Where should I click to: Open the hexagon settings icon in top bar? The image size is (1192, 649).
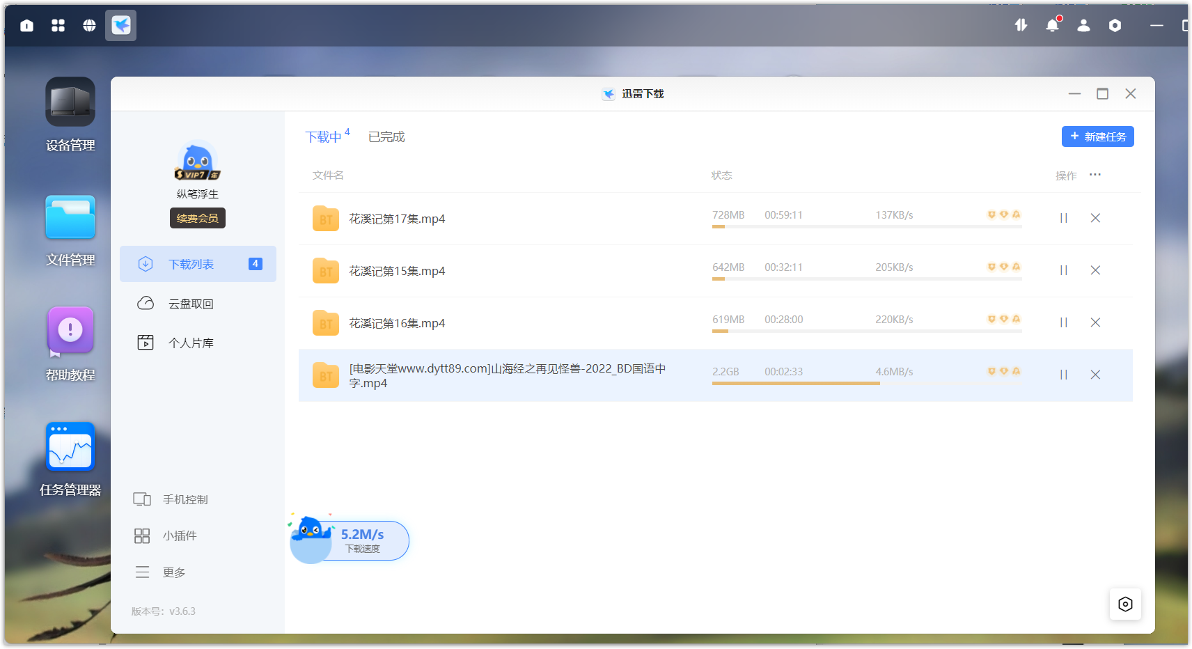point(1115,26)
